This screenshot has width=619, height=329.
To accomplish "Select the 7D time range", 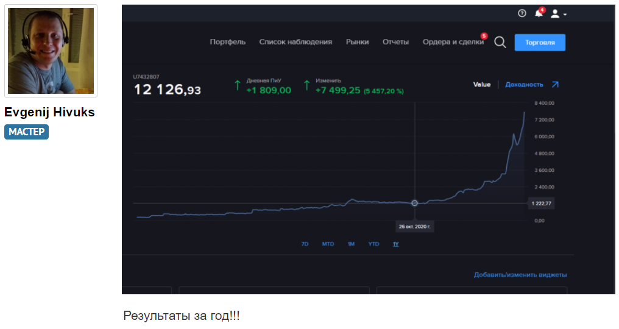I will coord(305,244).
